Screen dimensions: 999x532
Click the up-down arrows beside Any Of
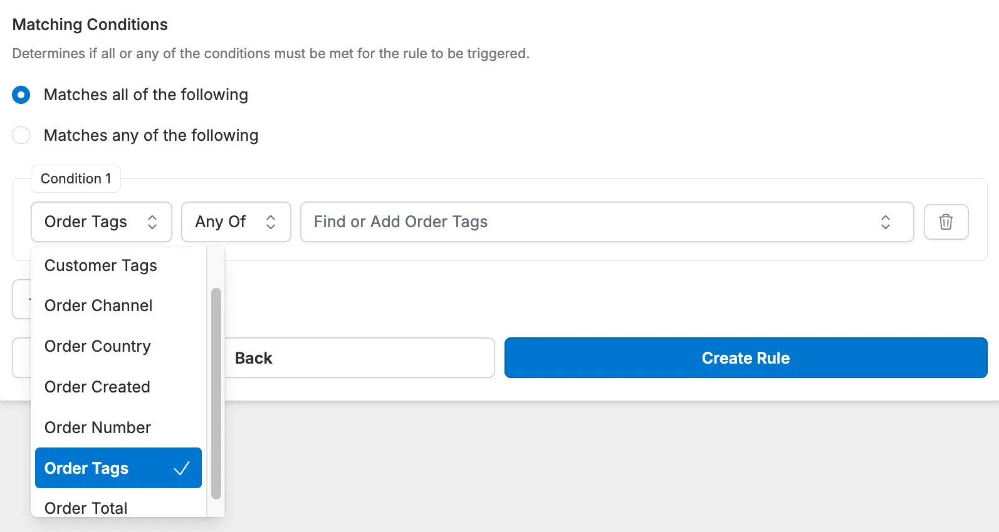[x=271, y=222]
